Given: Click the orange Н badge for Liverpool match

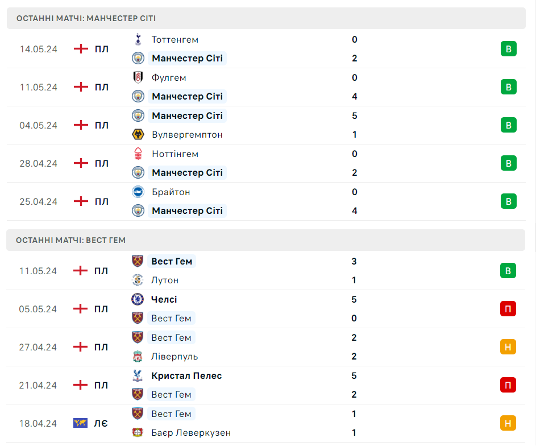Looking at the screenshot, I should click(x=508, y=347).
